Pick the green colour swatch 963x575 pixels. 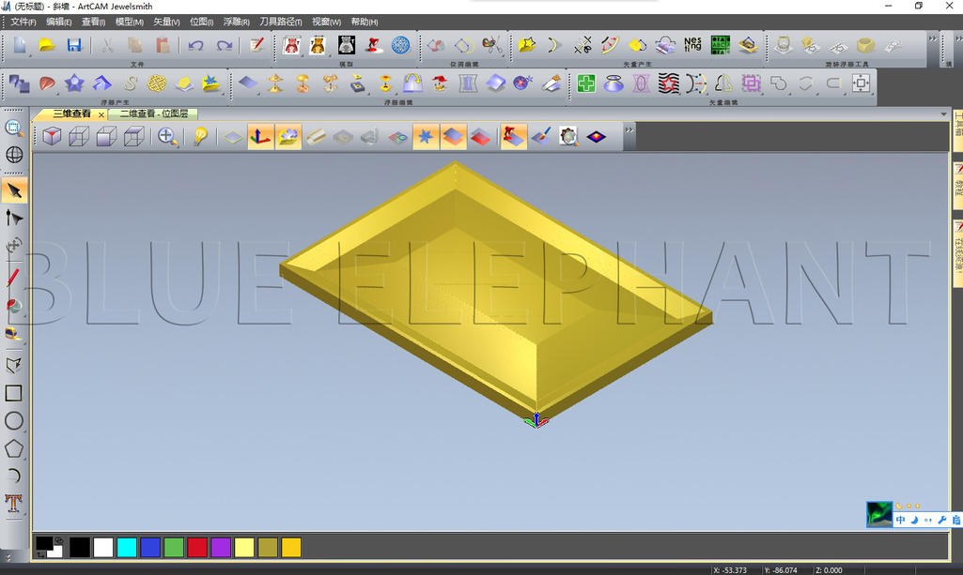click(174, 547)
